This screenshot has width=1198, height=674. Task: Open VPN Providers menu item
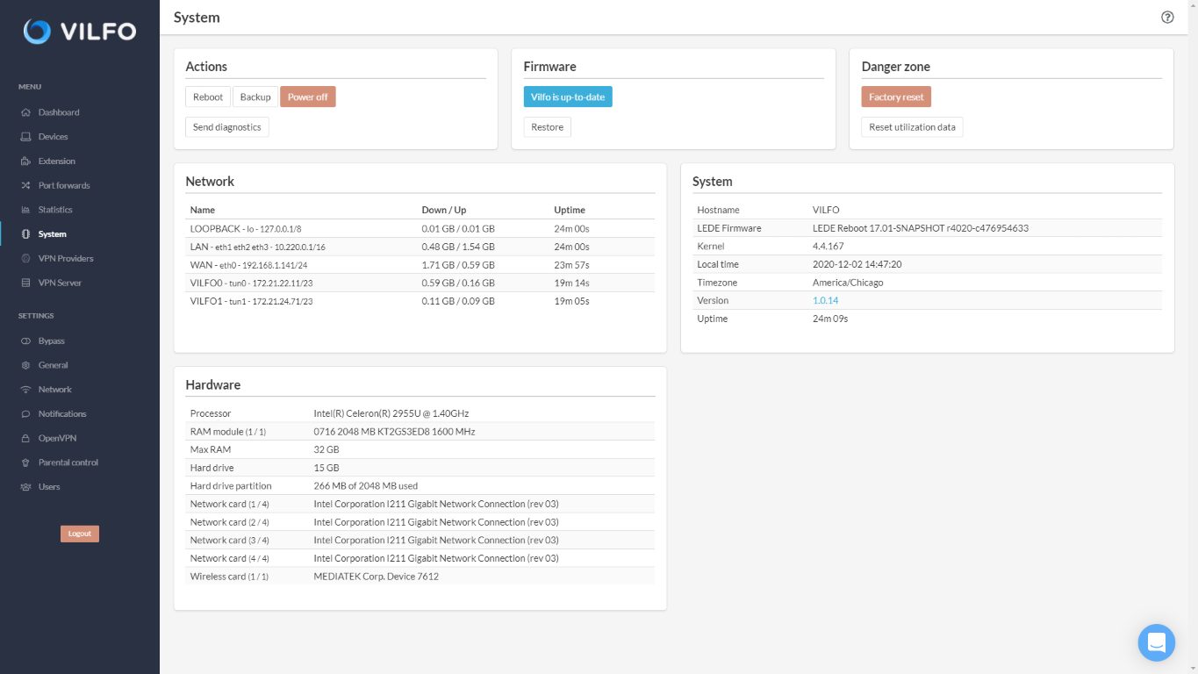coord(65,259)
